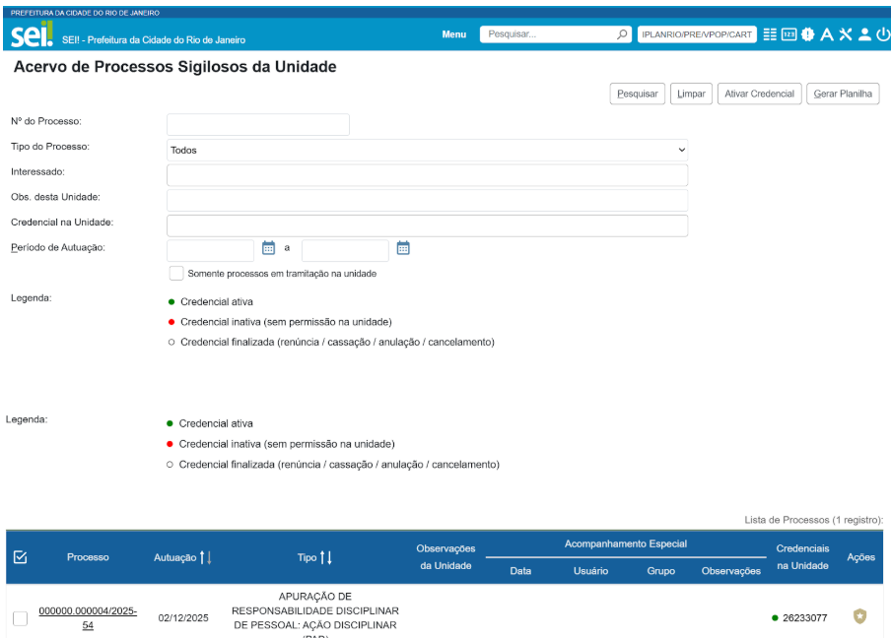891x638 pixels.
Task: Open the Menu in the top bar
Action: 453,34
